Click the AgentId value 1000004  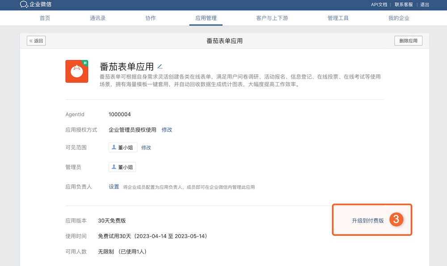(119, 114)
